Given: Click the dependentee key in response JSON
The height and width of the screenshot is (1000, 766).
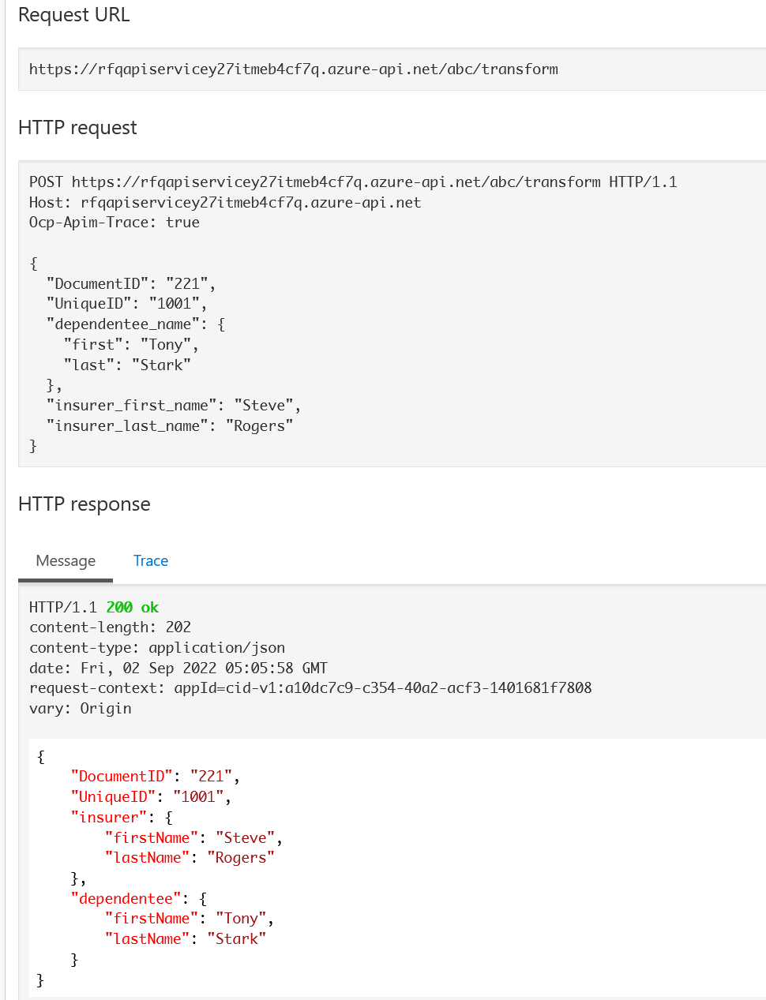Looking at the screenshot, I should pyautogui.click(x=126, y=899).
